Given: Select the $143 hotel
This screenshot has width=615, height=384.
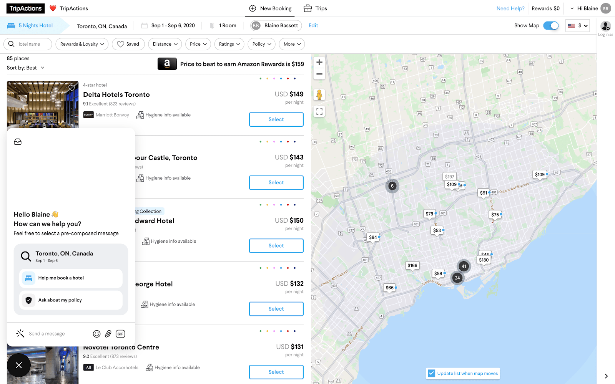Looking at the screenshot, I should (276, 183).
